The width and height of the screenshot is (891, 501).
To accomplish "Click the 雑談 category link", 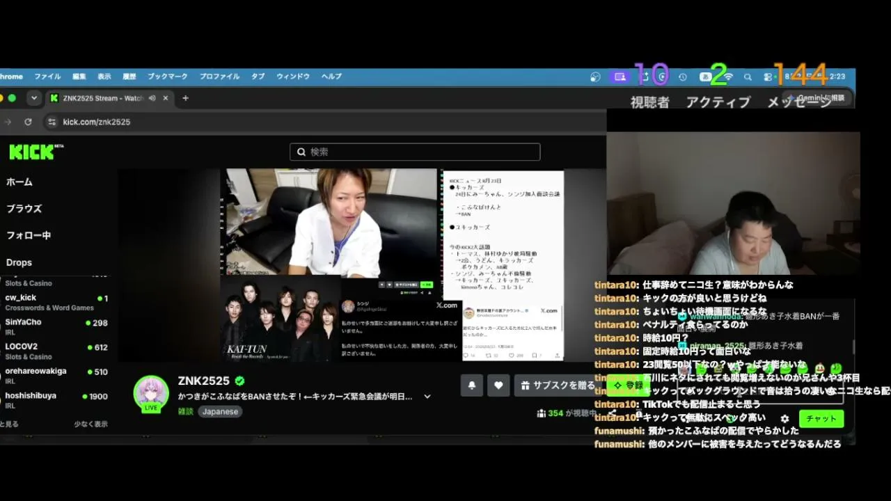I will 186,411.
